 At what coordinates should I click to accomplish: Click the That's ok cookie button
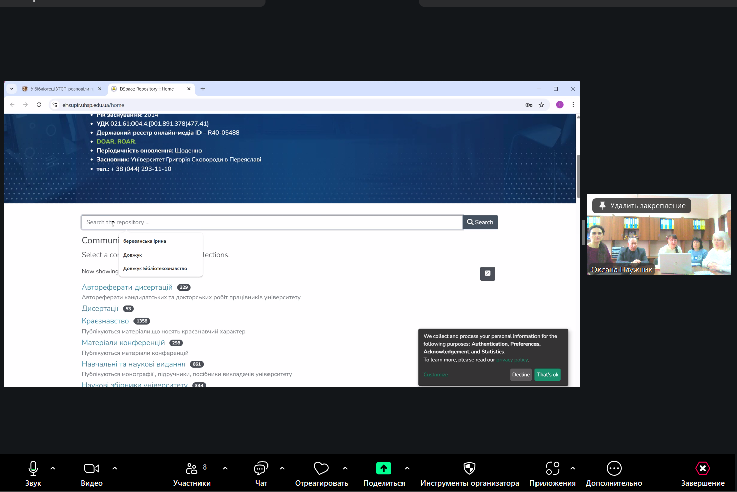547,375
